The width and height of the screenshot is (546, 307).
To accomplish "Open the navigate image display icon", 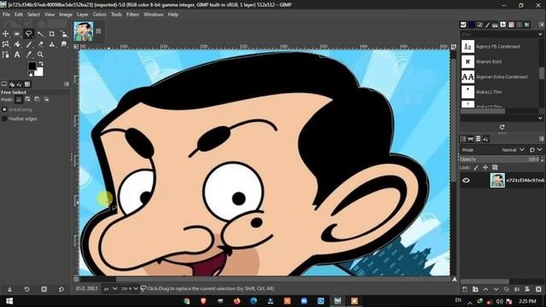I will (x=455, y=279).
